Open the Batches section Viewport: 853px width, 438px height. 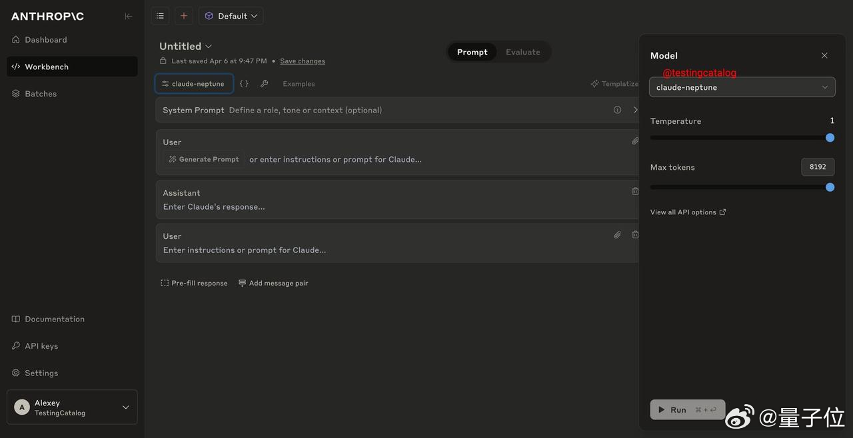coord(72,94)
